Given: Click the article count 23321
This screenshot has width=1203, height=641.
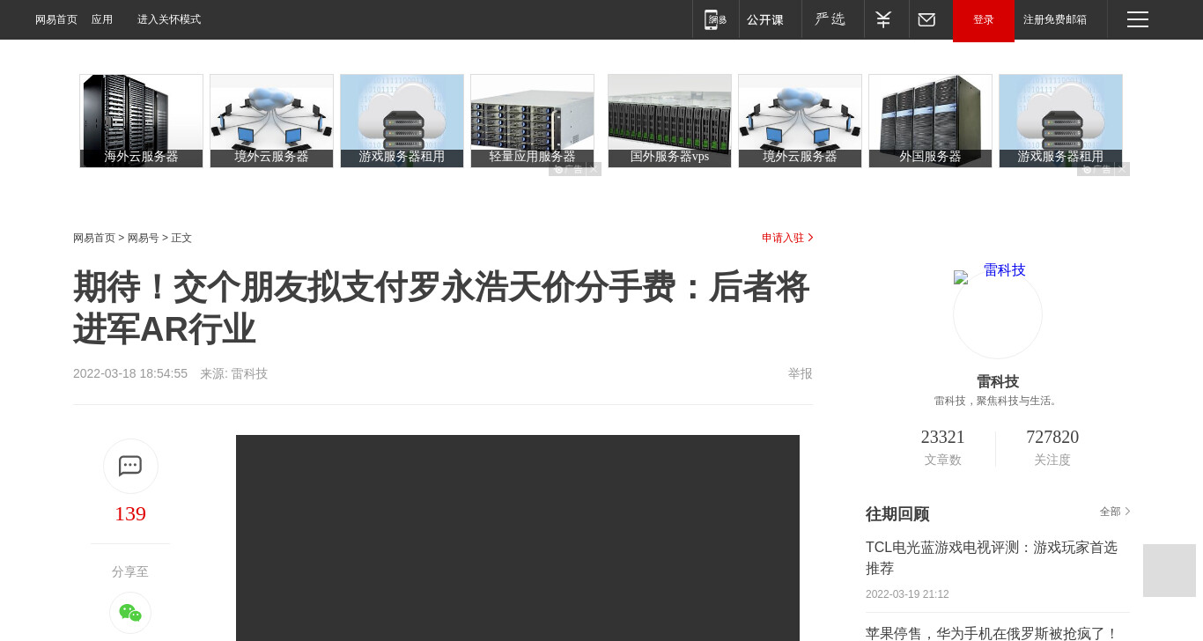Looking at the screenshot, I should click(x=942, y=437).
